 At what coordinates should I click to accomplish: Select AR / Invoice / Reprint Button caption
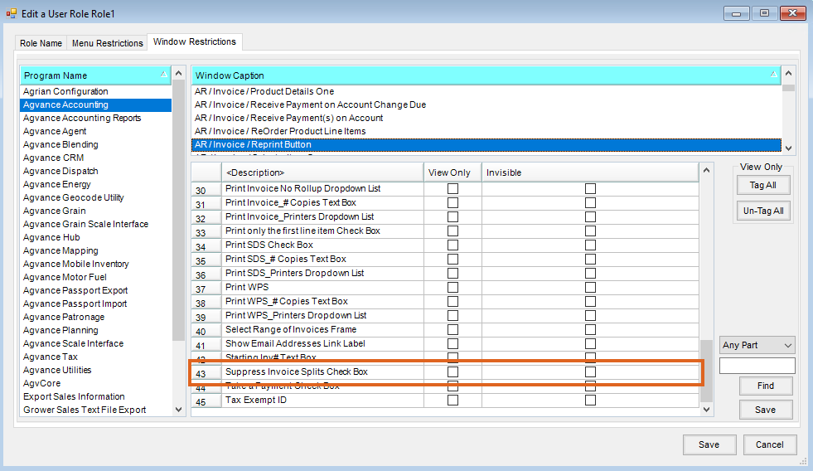[486, 145]
